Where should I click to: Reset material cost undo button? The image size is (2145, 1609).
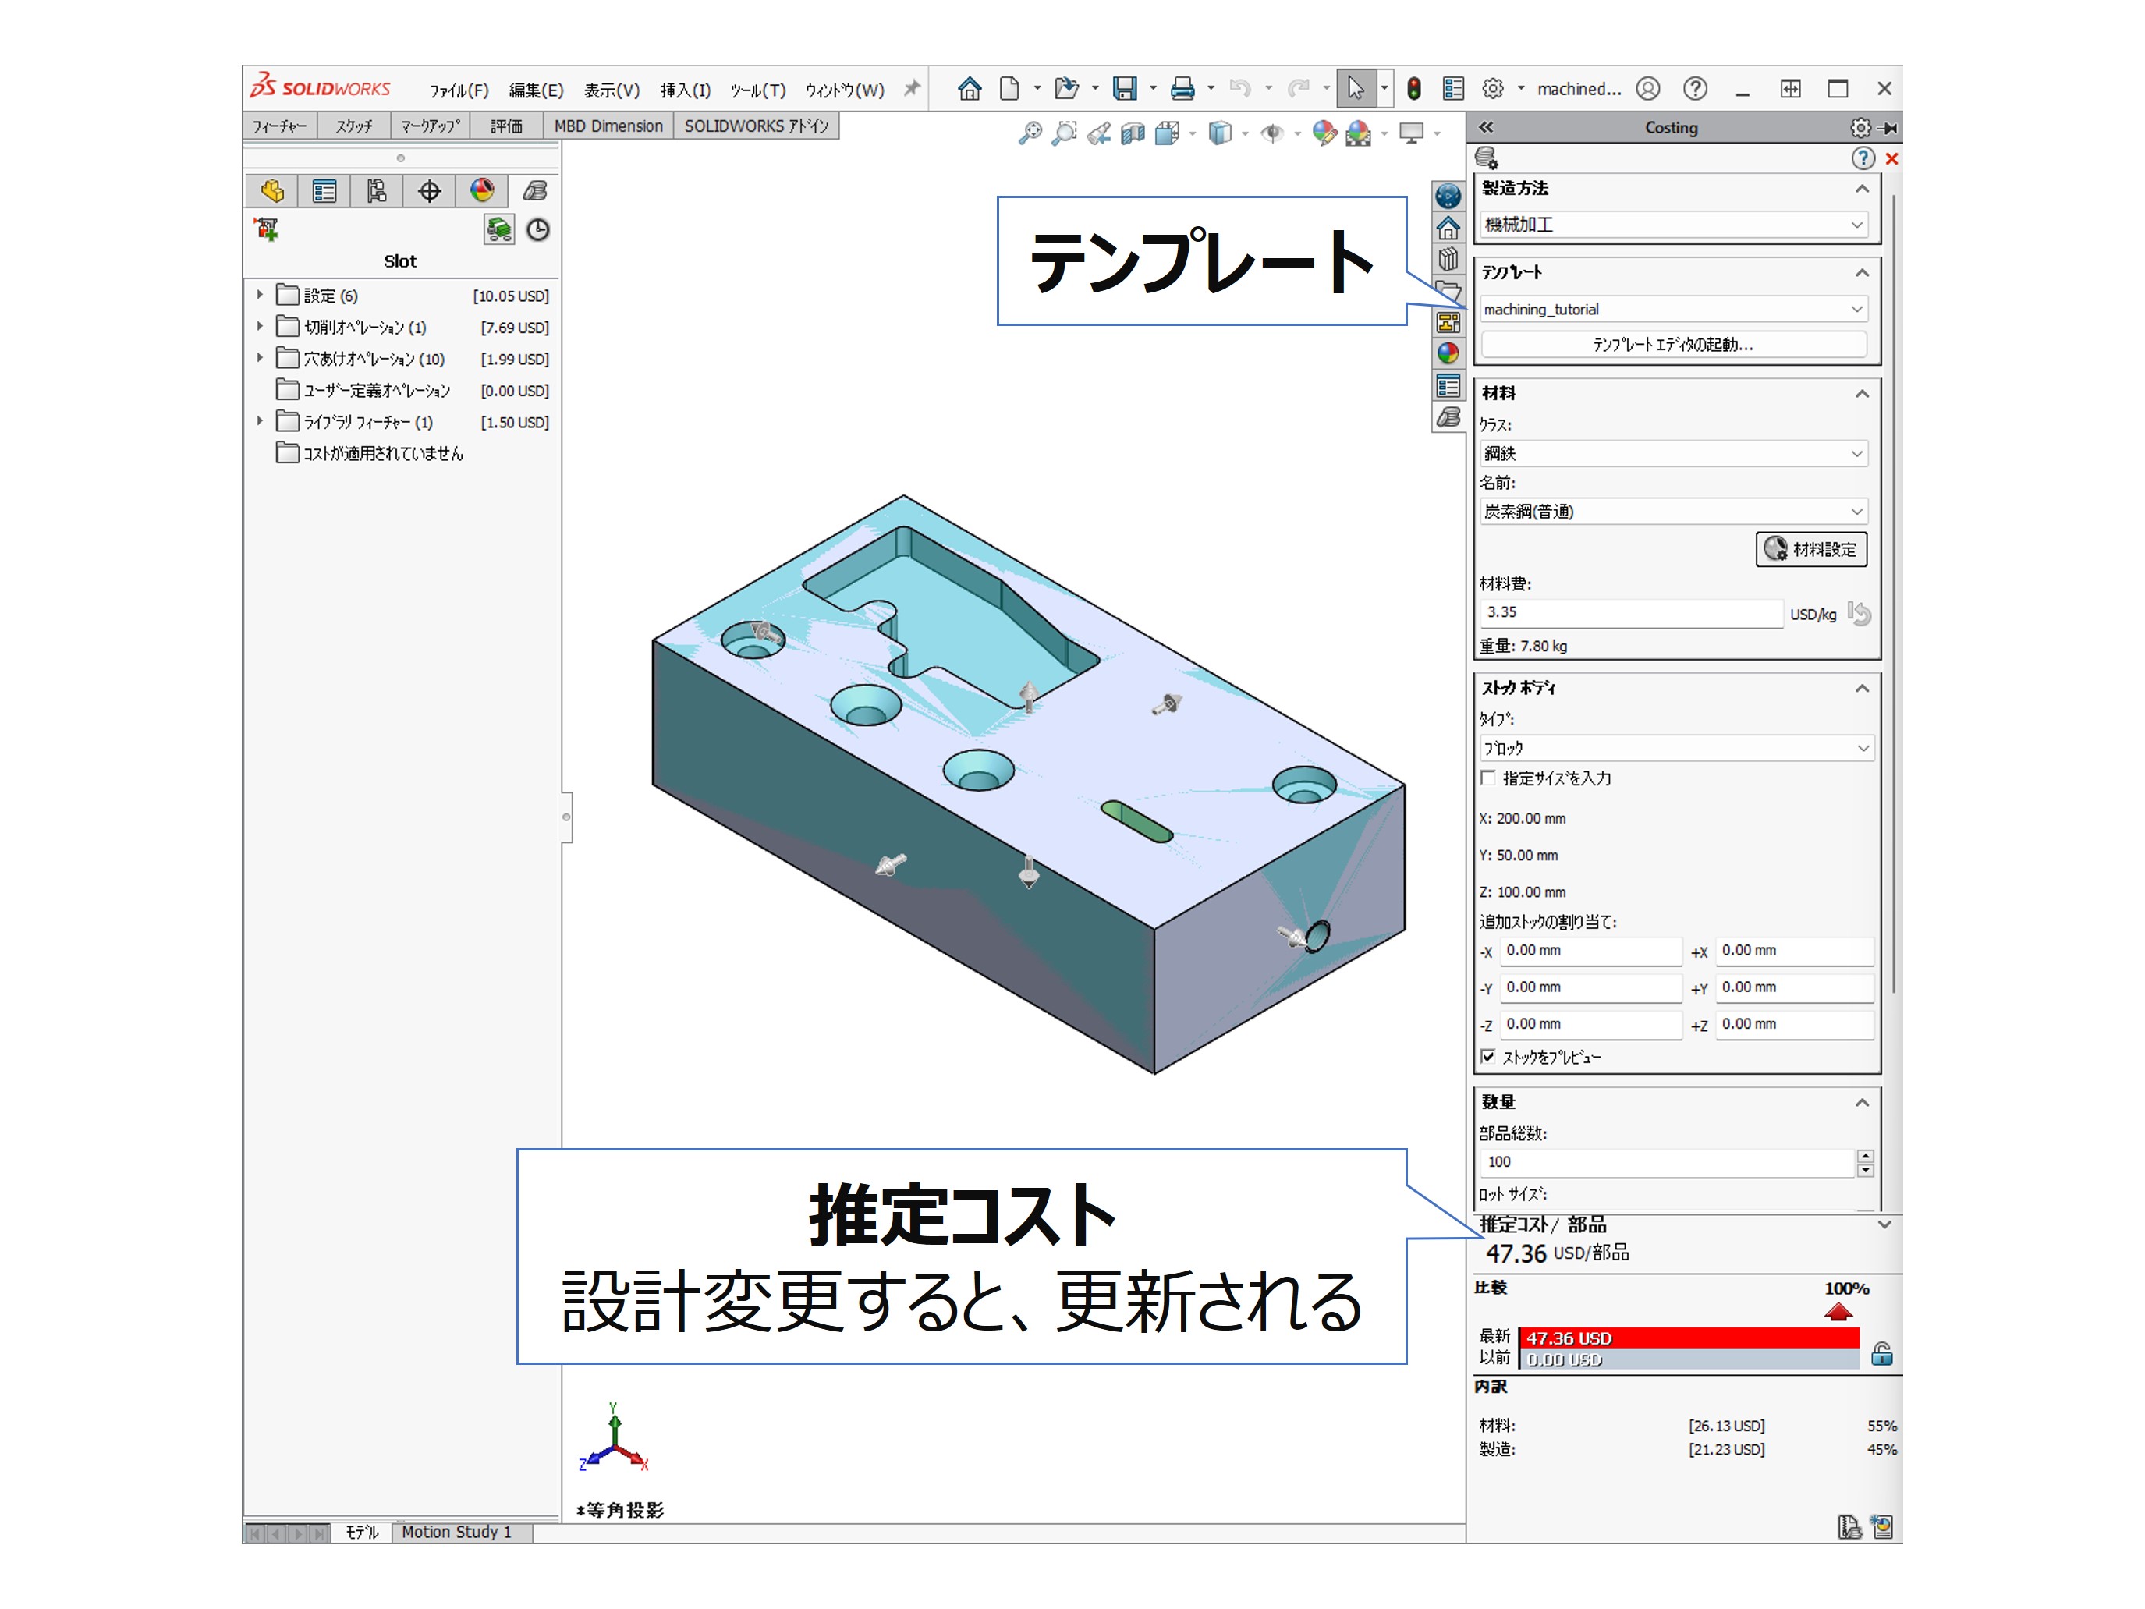coord(1859,613)
